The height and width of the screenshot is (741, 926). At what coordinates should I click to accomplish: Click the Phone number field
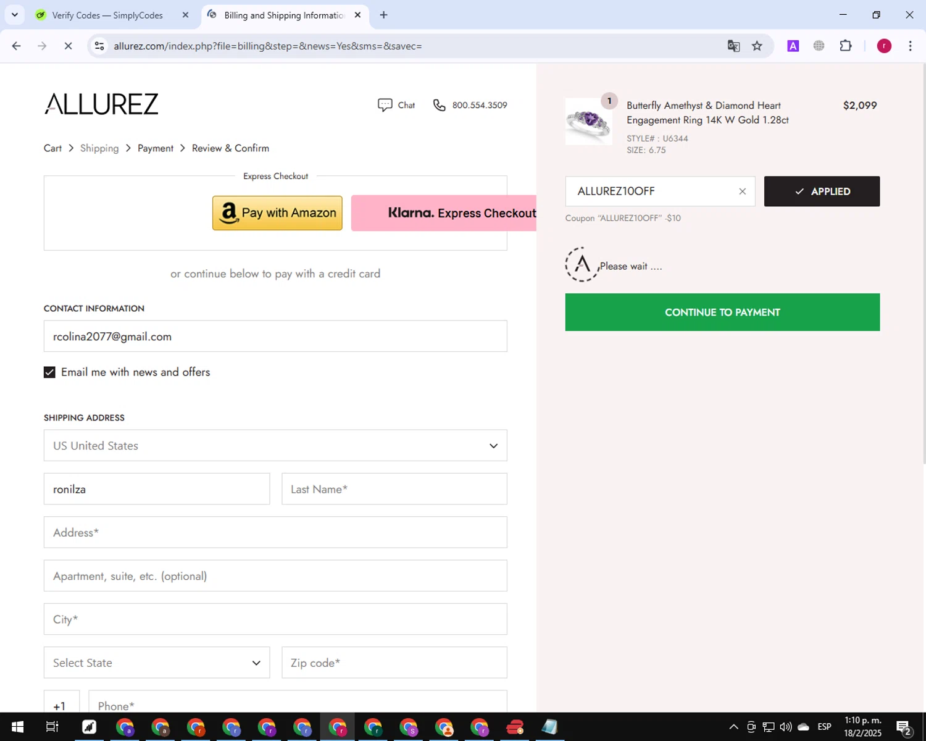pyautogui.click(x=298, y=701)
